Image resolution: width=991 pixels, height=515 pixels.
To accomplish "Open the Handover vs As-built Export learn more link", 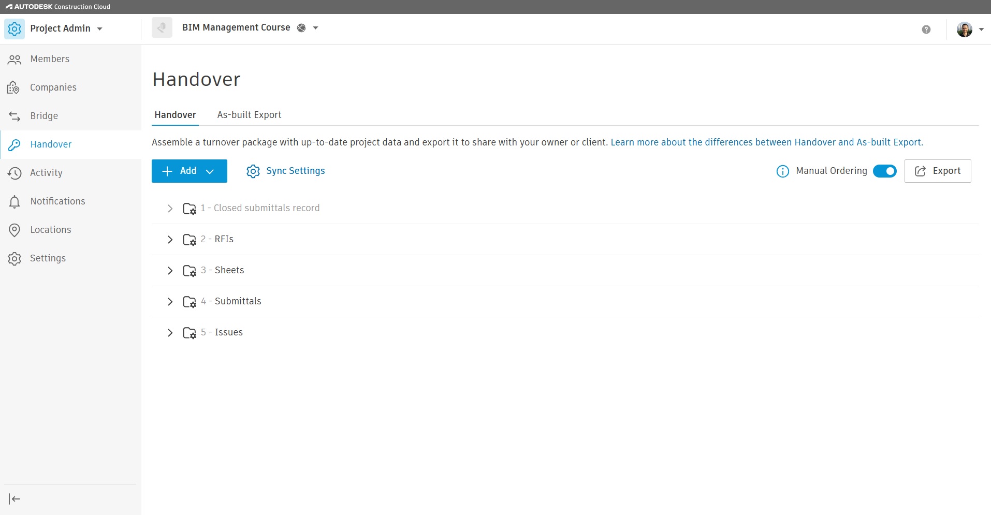I will pyautogui.click(x=766, y=142).
